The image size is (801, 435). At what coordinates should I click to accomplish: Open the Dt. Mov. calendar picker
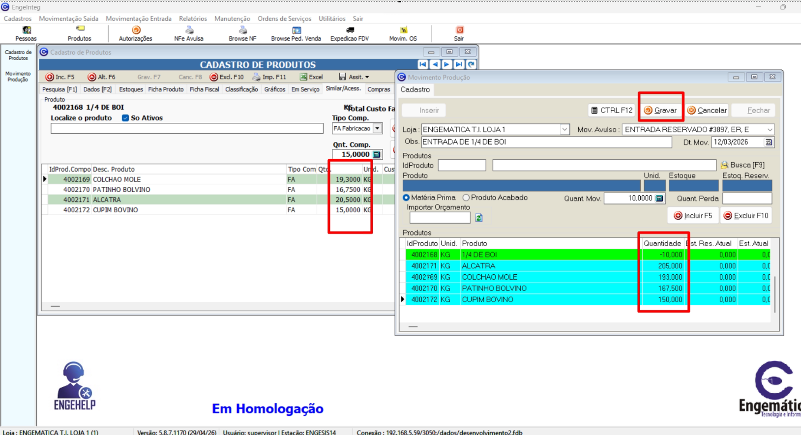(x=769, y=142)
